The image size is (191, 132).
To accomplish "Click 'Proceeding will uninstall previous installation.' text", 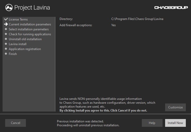I will [88, 125].
